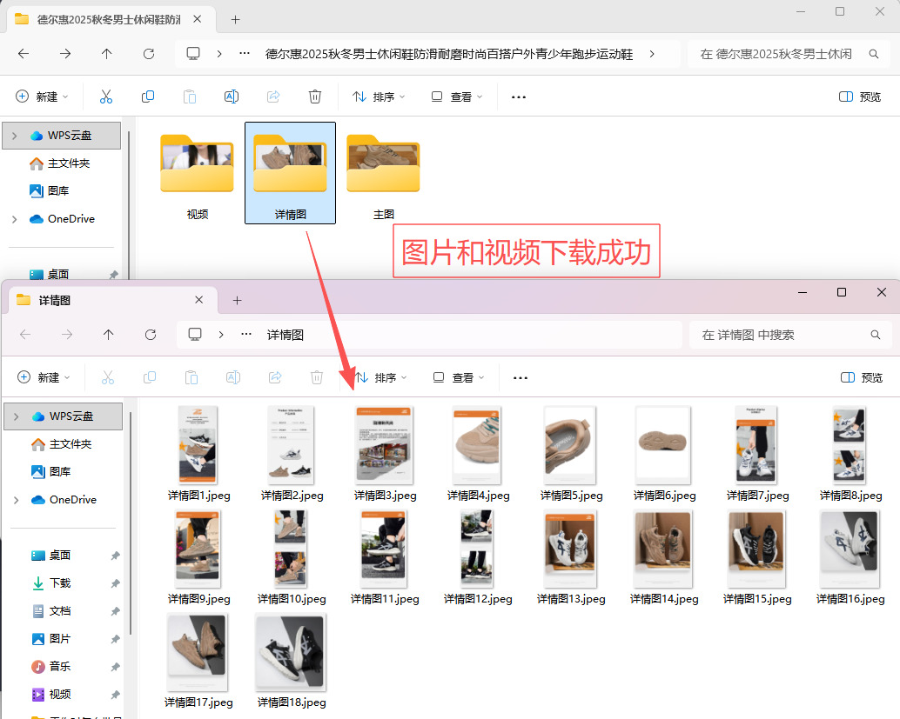Viewport: 900px width, 719px height.
Task: Select 图库 in front window sidebar
Action: pos(60,472)
